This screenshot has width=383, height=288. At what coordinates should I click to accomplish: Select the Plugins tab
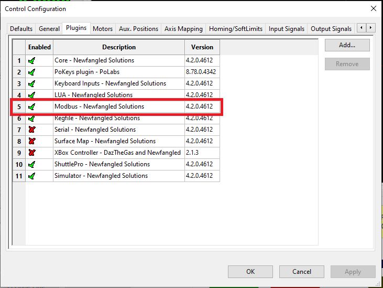76,28
